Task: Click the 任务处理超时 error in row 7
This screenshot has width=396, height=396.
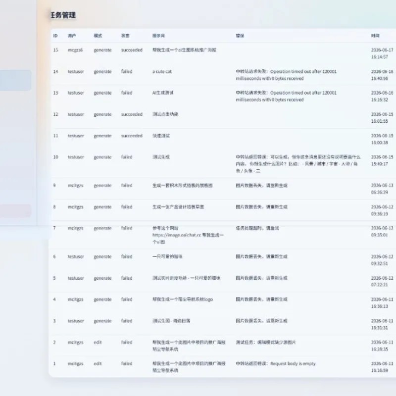Action: point(257,228)
